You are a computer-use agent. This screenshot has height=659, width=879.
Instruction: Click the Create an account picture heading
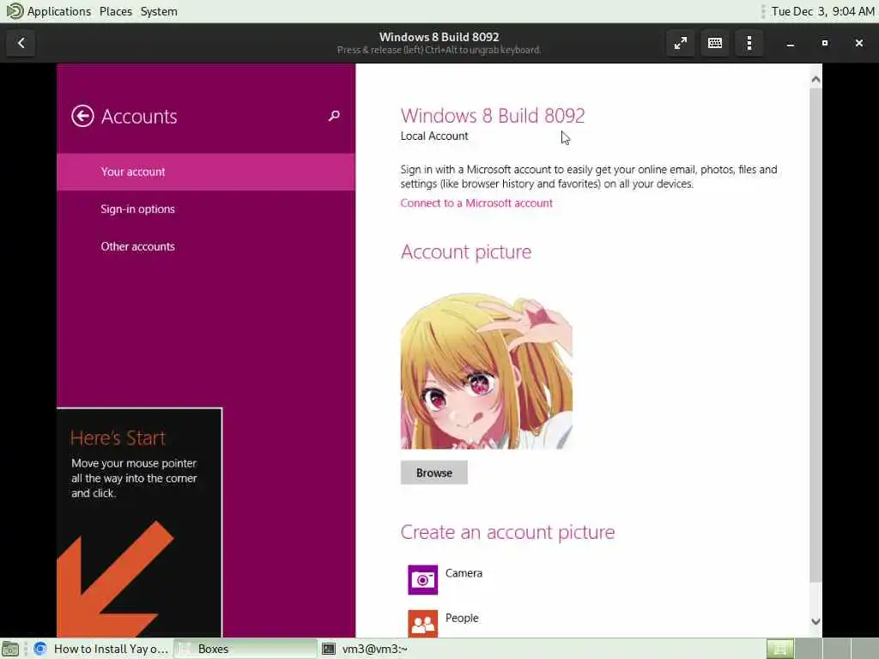coord(507,532)
